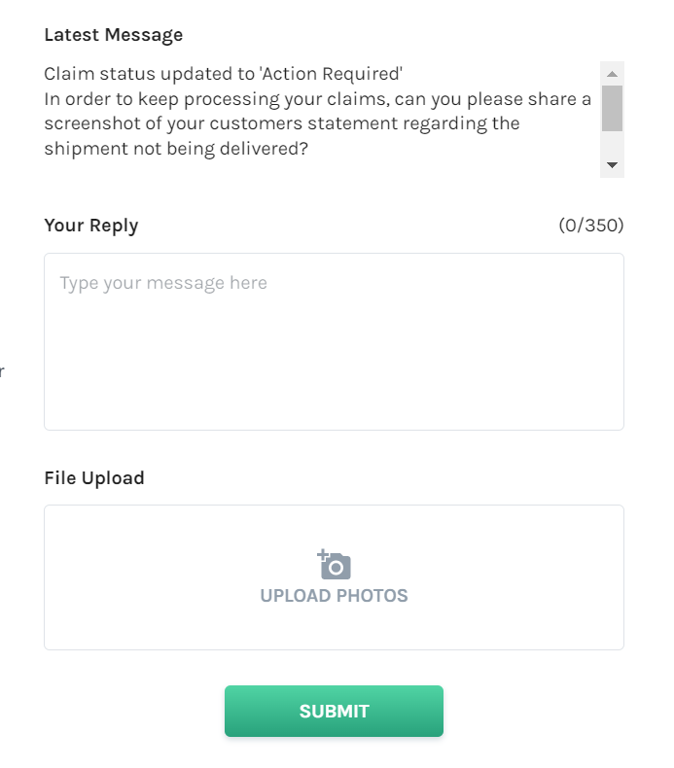Click the scroll down arrow in Latest Message
This screenshot has width=674, height=768.
tap(612, 165)
